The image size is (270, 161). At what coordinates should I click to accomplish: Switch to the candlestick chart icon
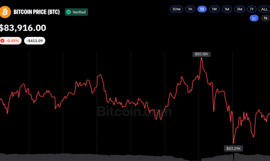coord(266,18)
